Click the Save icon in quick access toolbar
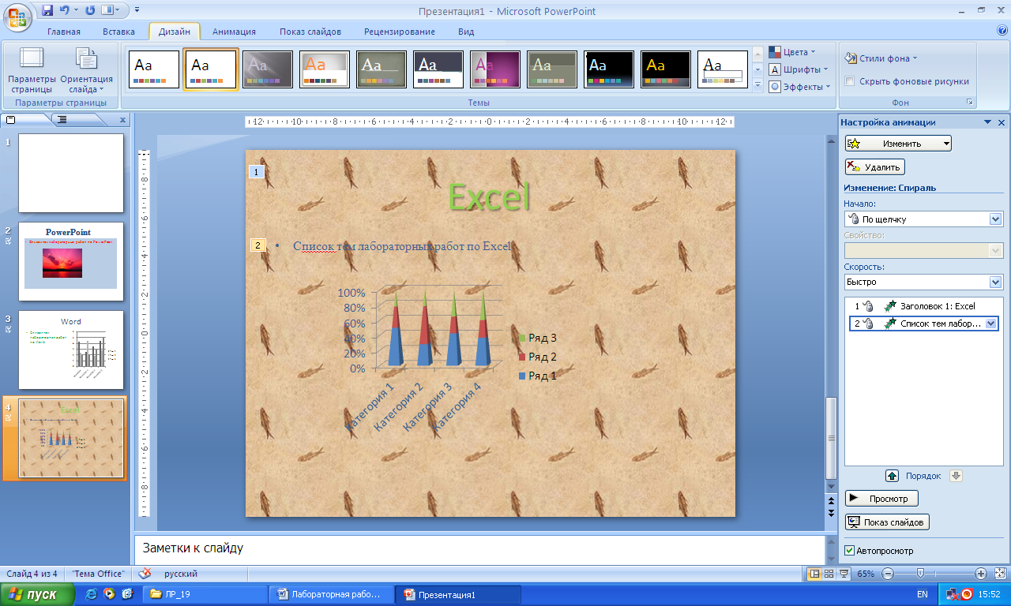This screenshot has height=606, width=1011. pyautogui.click(x=47, y=11)
